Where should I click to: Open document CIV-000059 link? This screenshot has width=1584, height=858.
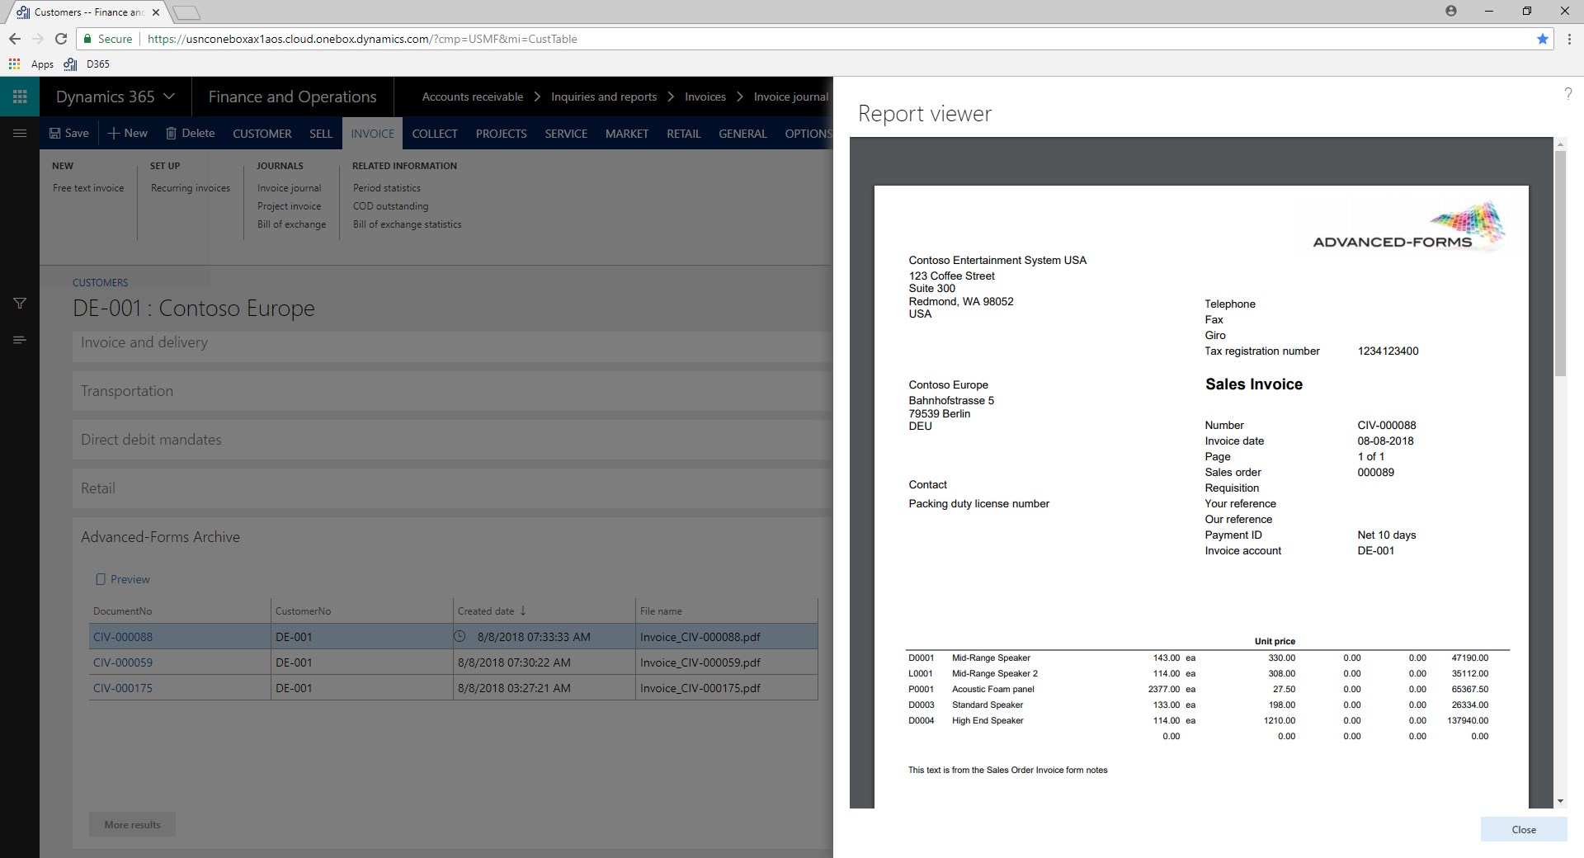123,662
